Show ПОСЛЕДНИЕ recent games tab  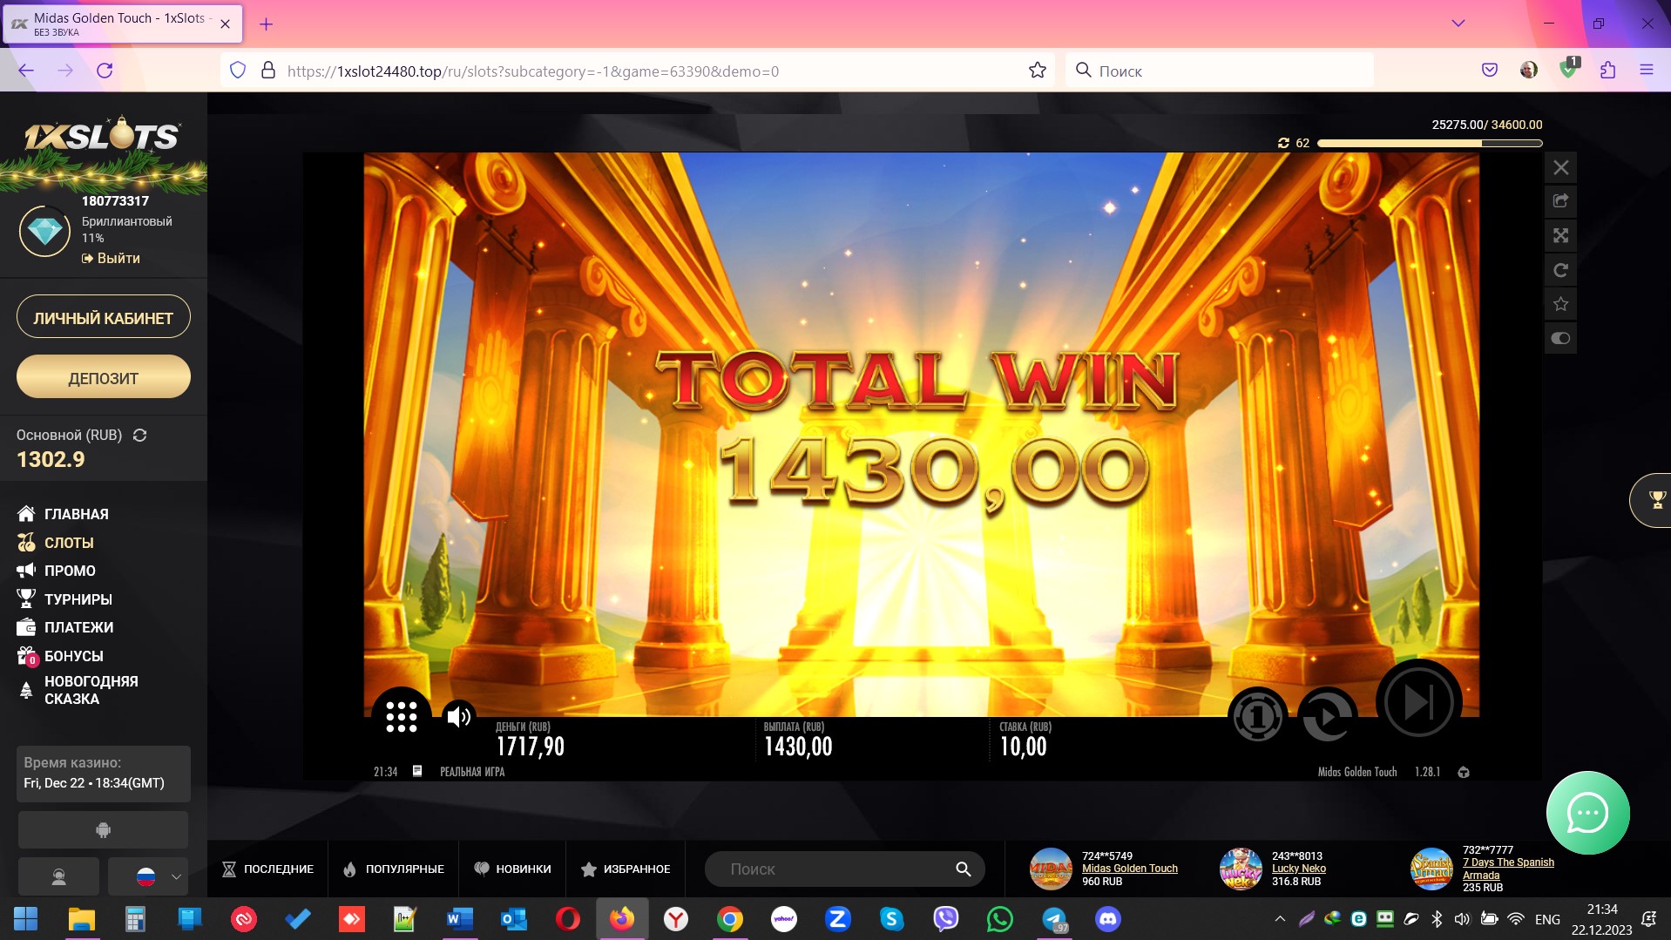[x=267, y=869]
